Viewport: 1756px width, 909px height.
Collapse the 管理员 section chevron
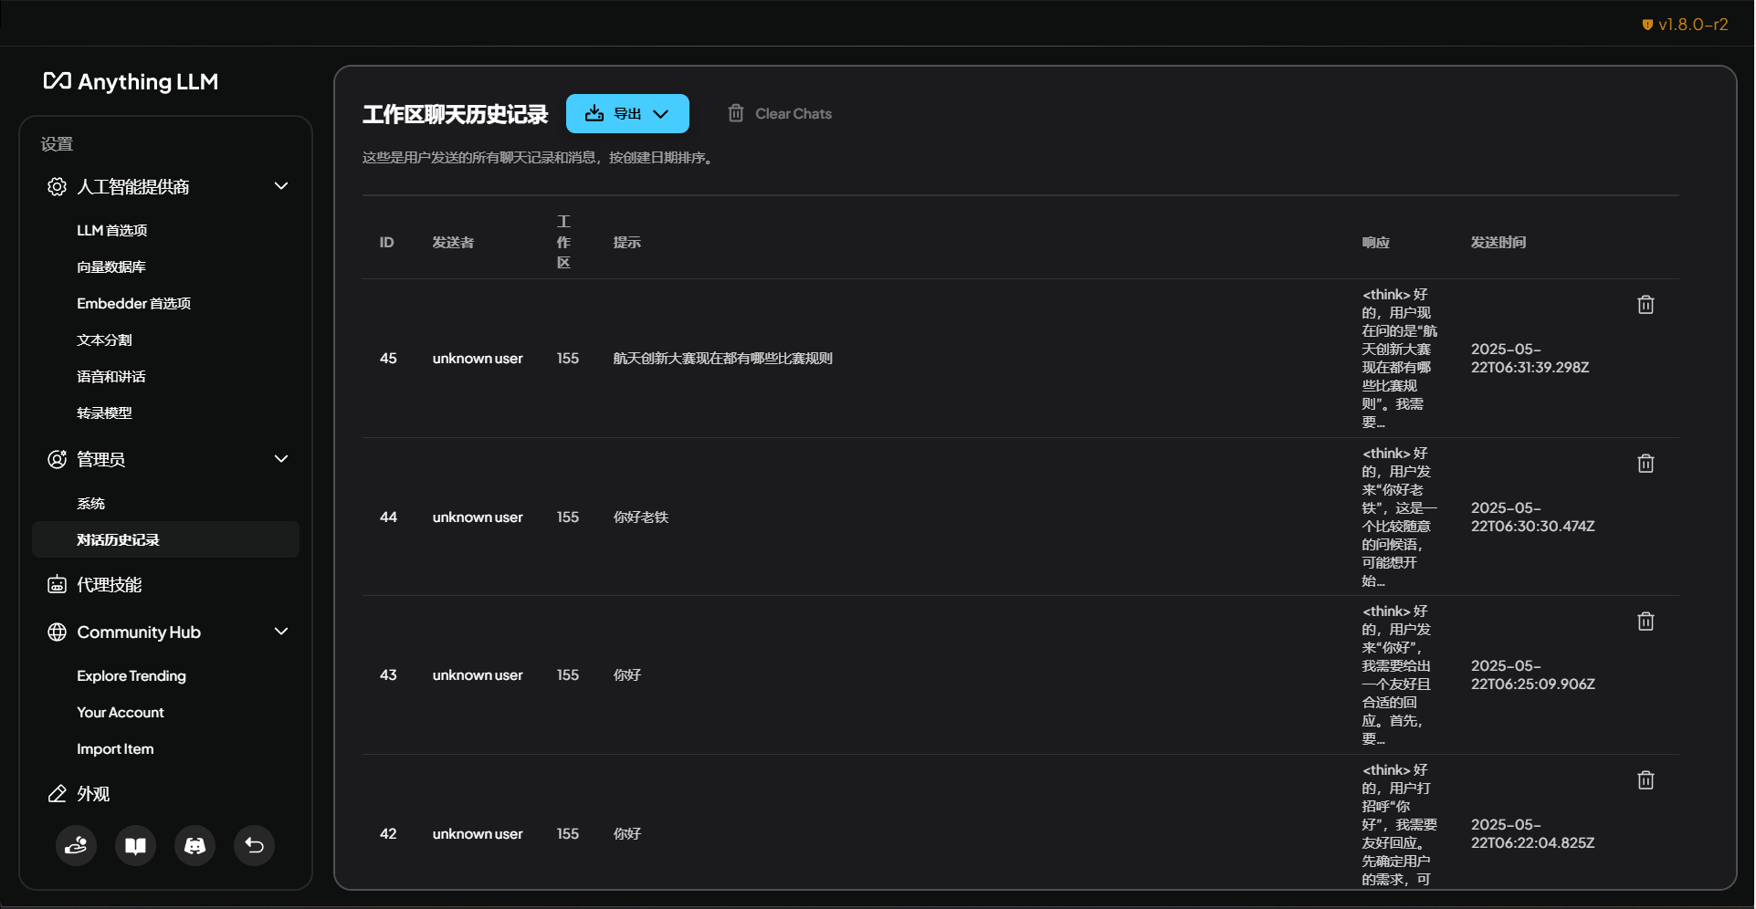point(281,459)
